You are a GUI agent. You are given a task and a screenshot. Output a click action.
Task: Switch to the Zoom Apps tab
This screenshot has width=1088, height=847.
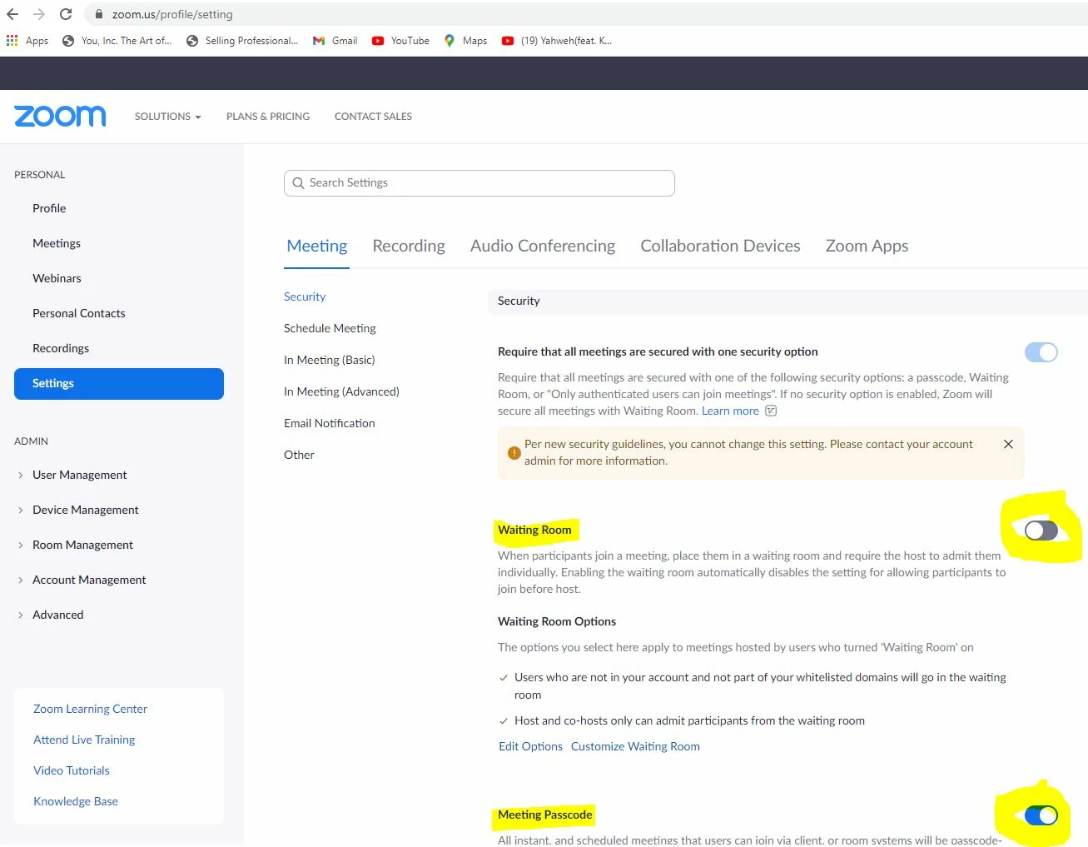tap(867, 246)
